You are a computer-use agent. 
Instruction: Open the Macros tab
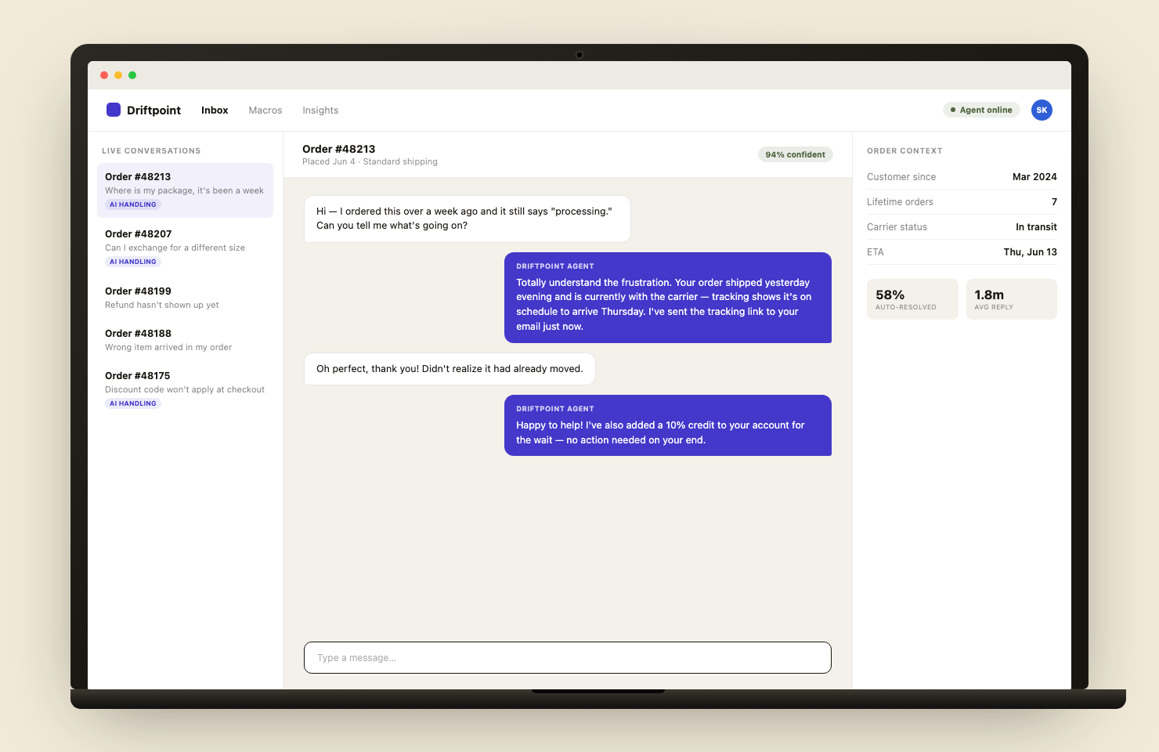tap(265, 110)
